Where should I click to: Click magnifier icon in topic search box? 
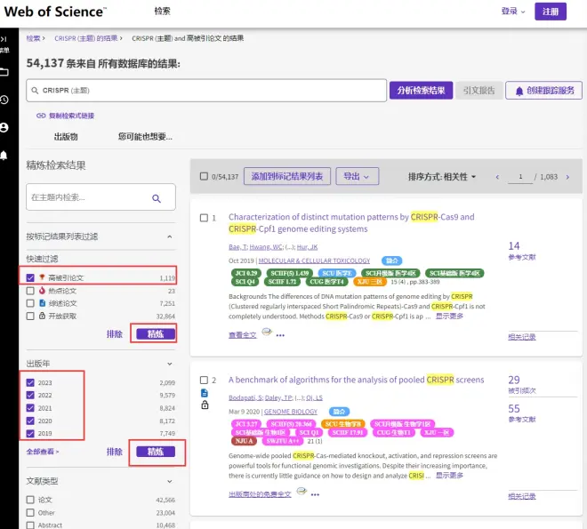[157, 198]
